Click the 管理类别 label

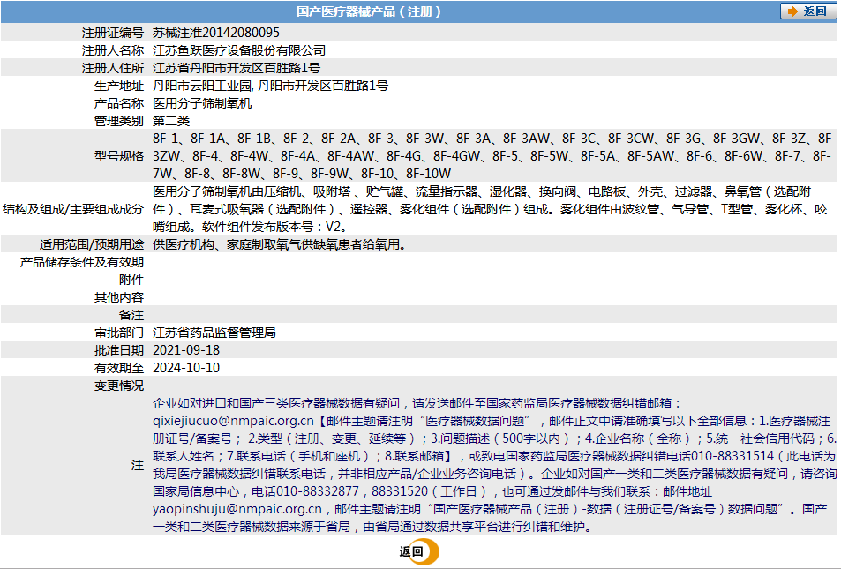(119, 121)
